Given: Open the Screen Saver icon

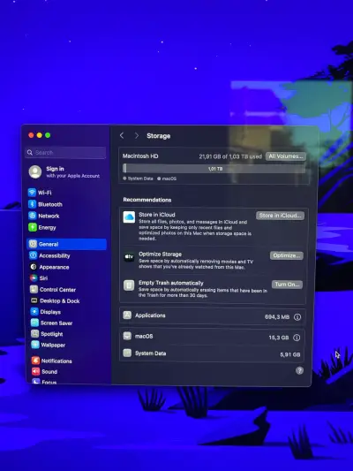Looking at the screenshot, I should tap(34, 323).
